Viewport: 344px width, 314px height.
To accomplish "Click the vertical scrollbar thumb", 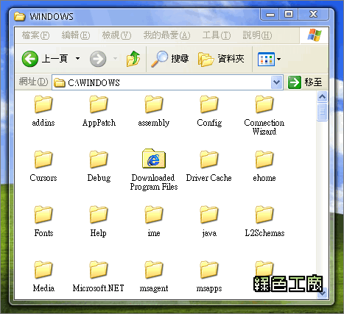I will [x=323, y=113].
